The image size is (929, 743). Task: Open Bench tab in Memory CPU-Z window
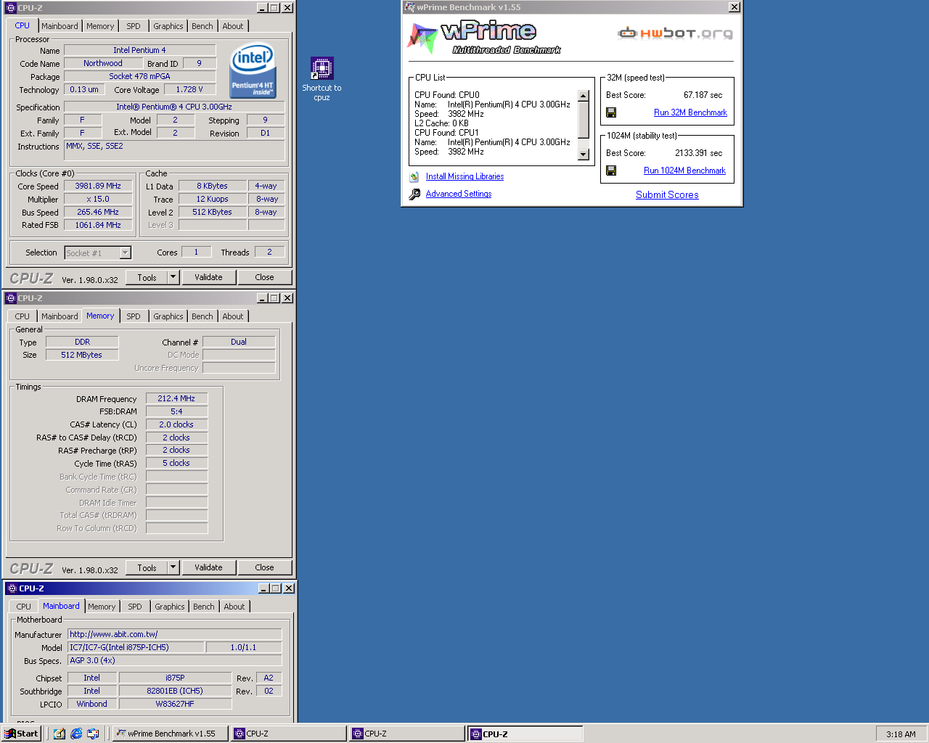[x=202, y=316]
